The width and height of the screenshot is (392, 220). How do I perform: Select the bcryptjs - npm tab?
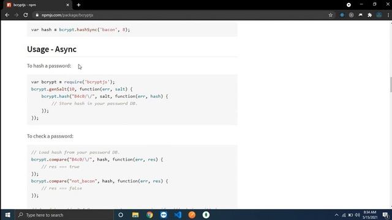point(37,5)
